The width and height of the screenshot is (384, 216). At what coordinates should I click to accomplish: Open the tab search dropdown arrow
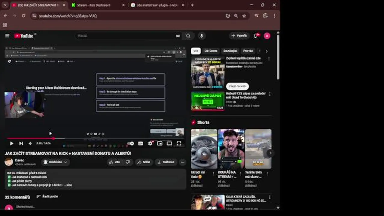(5, 5)
